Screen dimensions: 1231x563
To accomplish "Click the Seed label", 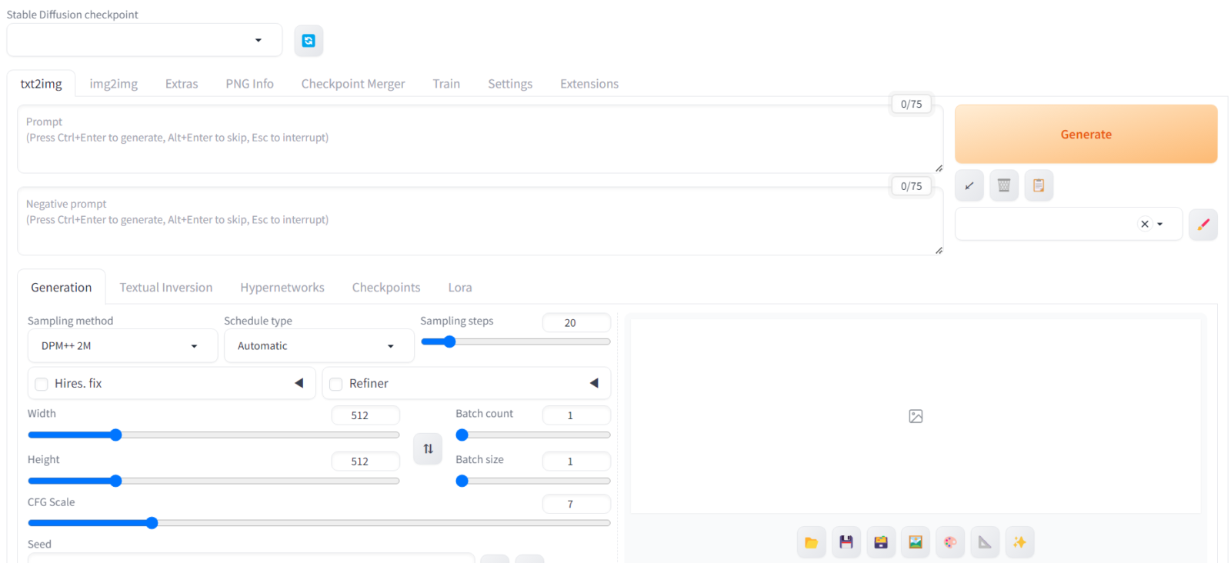I will 39,544.
